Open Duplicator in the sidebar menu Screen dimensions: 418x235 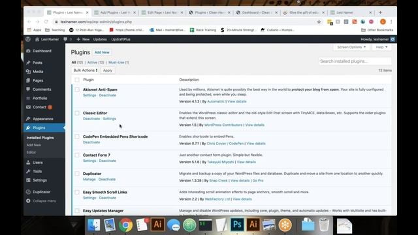tap(41, 192)
